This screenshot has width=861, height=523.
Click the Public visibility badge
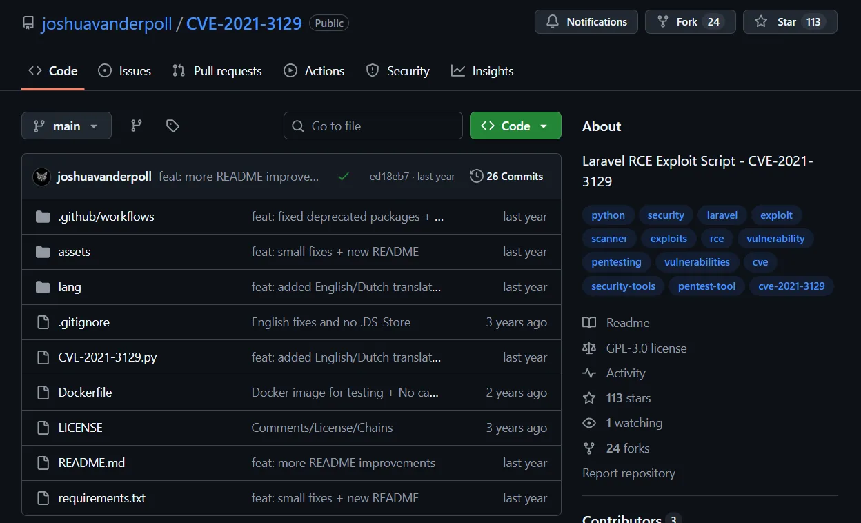pos(329,23)
